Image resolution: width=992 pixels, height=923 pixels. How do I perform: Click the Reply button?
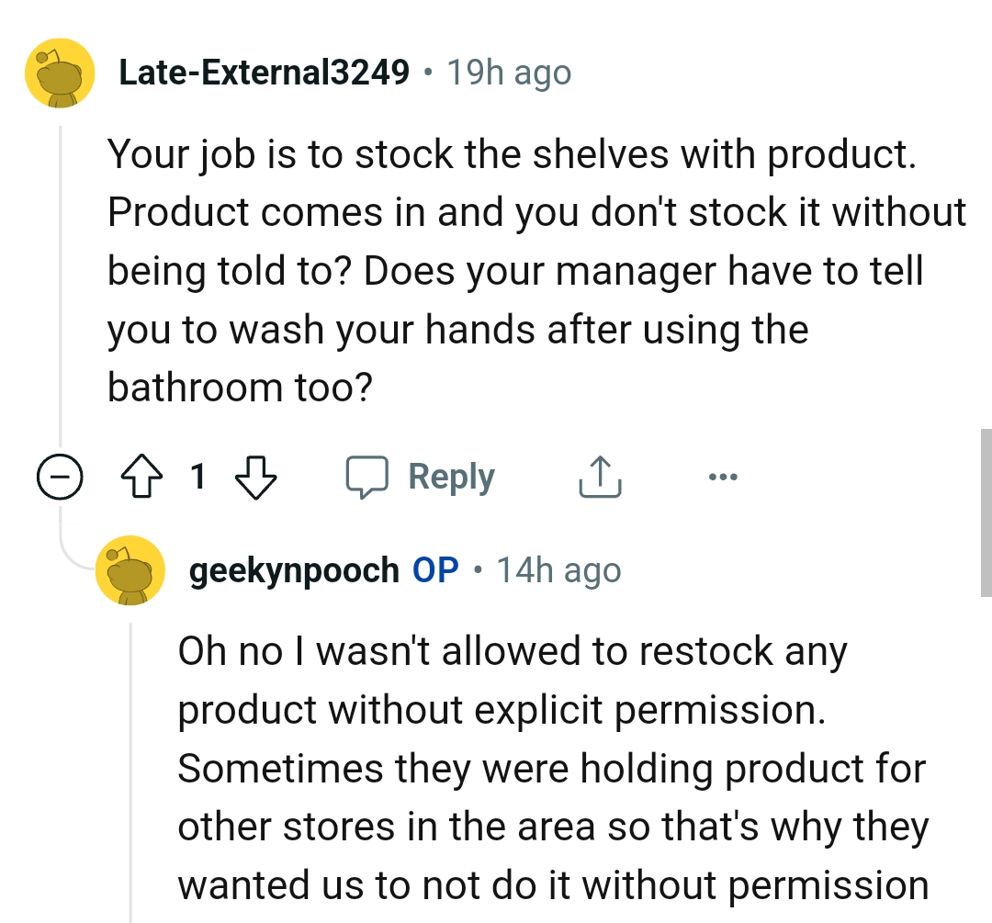[x=449, y=476]
